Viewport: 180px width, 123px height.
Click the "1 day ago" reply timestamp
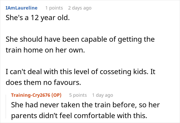[x=102, y=95]
